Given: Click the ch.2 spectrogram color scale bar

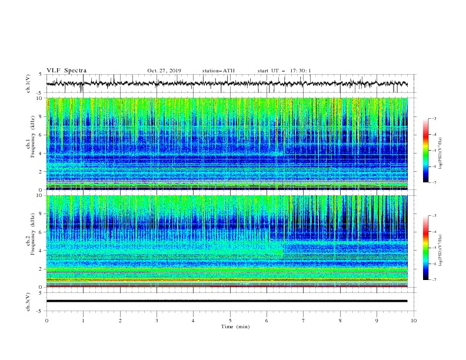Looking at the screenshot, I should pyautogui.click(x=425, y=248).
